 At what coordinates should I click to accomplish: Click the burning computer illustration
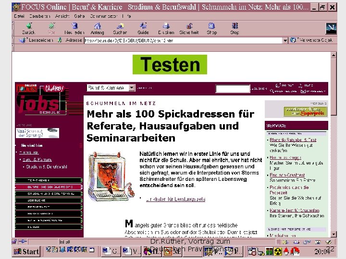tap(111, 176)
